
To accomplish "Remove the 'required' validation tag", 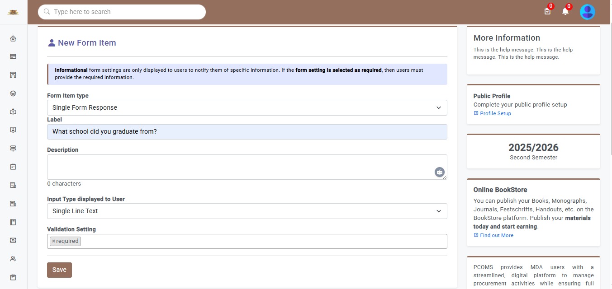I will click(53, 241).
